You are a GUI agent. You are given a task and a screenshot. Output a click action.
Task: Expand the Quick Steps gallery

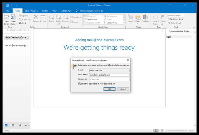click(x=124, y=23)
